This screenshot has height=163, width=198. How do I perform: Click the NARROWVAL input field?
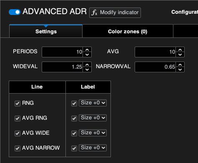(155, 67)
